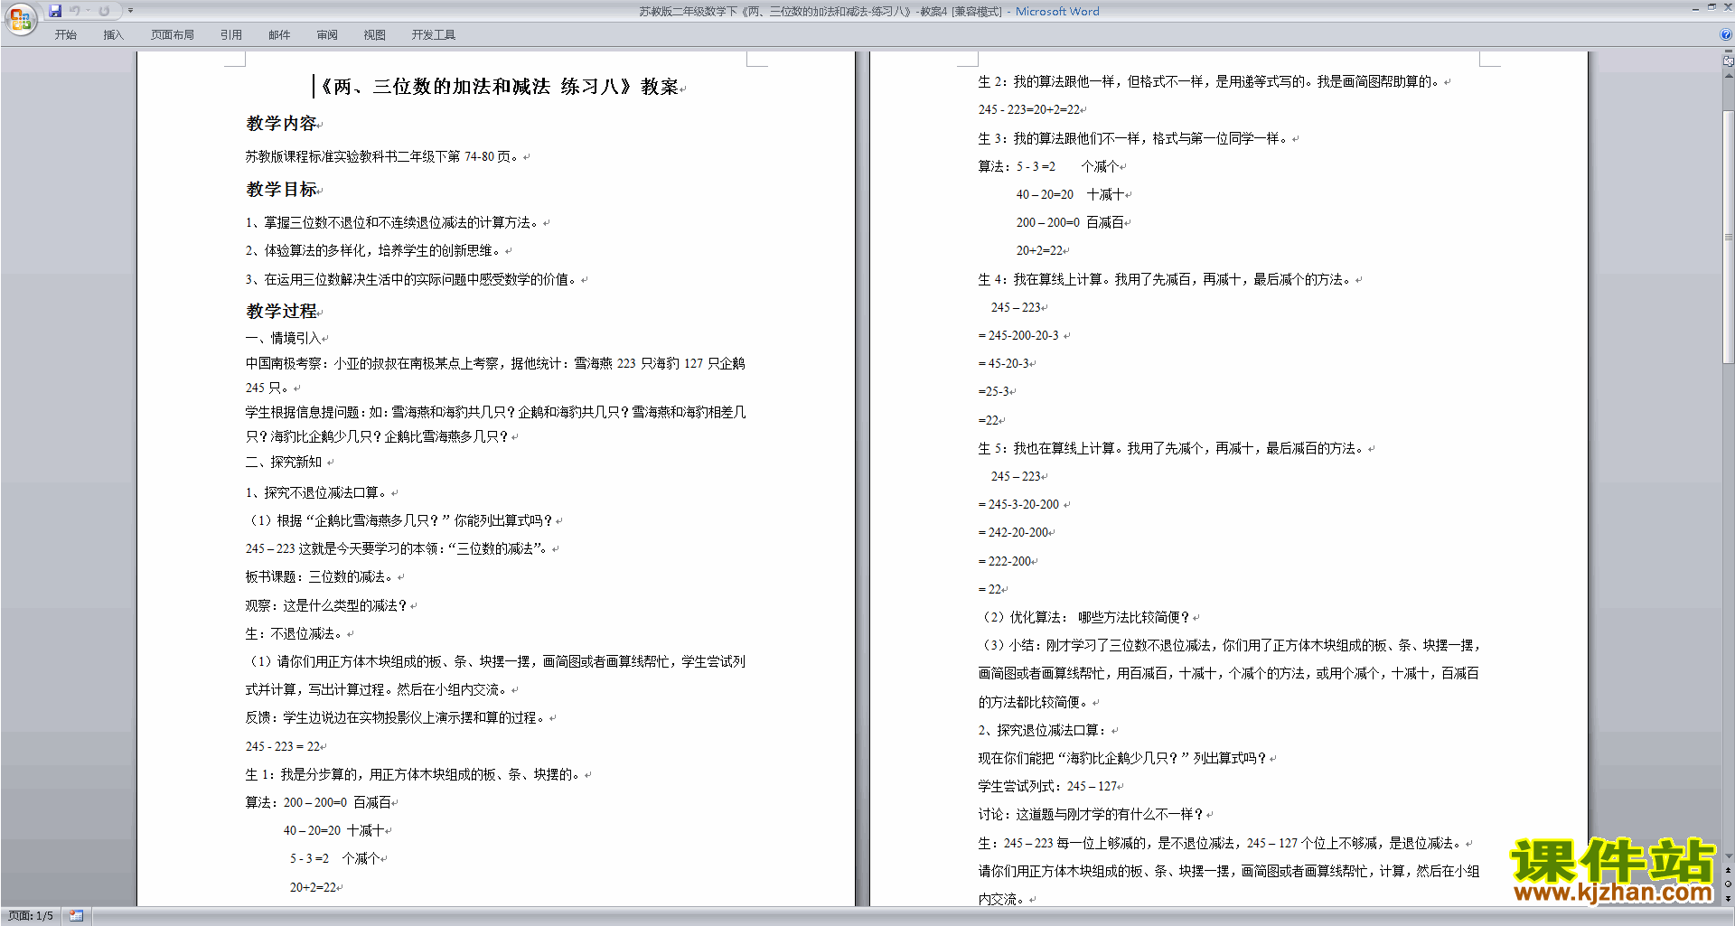Image resolution: width=1735 pixels, height=926 pixels.
Task: Click the line =245-200-20-3
Action: [x=1020, y=335]
